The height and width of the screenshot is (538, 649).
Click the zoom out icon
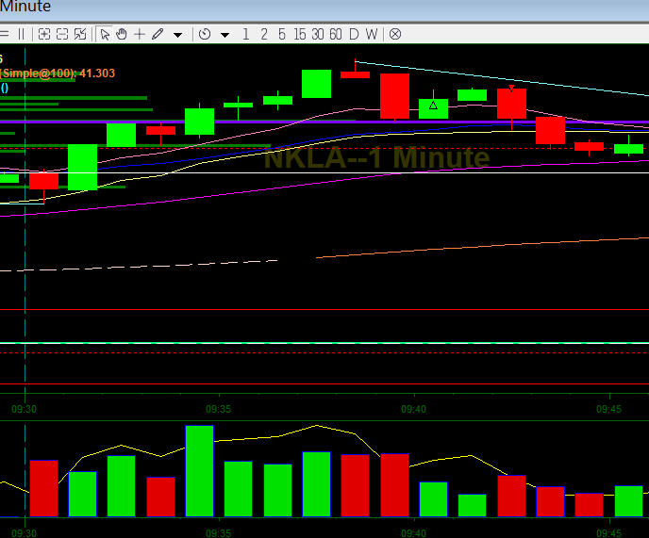[62, 34]
